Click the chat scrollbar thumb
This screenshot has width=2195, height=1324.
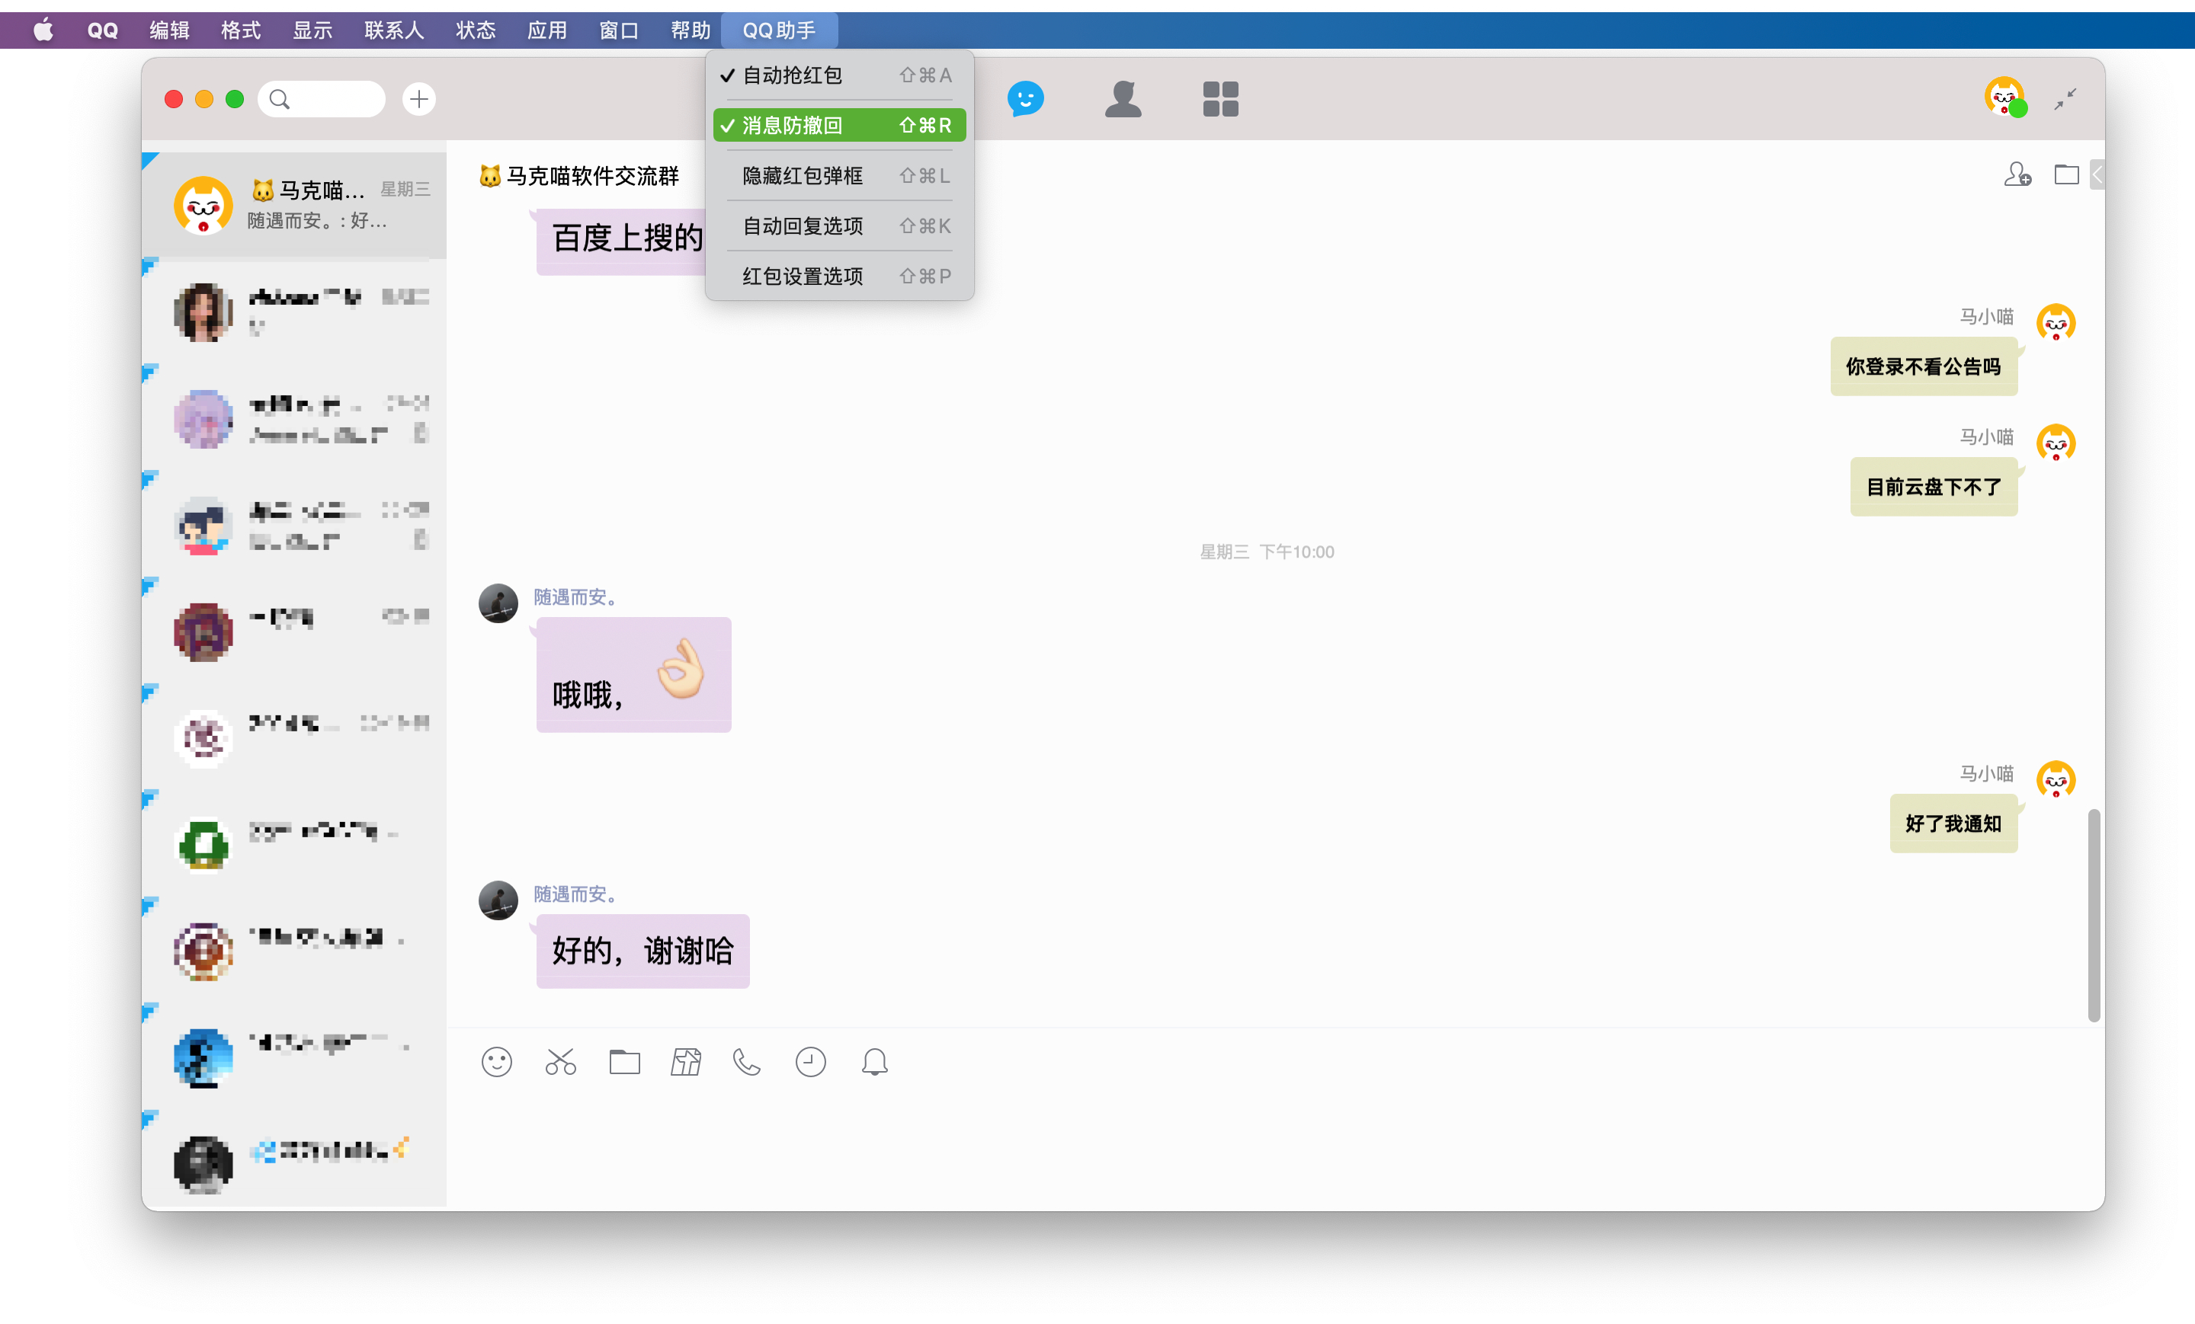[2094, 916]
